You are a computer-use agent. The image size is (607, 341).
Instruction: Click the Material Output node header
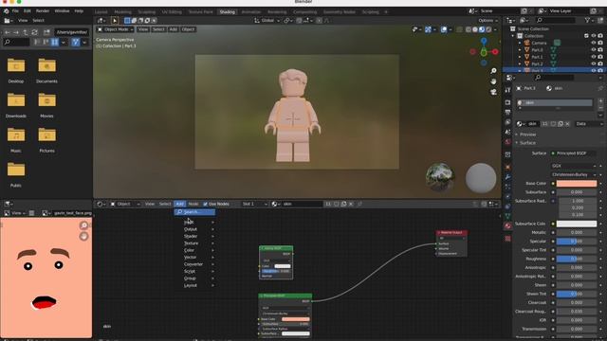coord(451,233)
